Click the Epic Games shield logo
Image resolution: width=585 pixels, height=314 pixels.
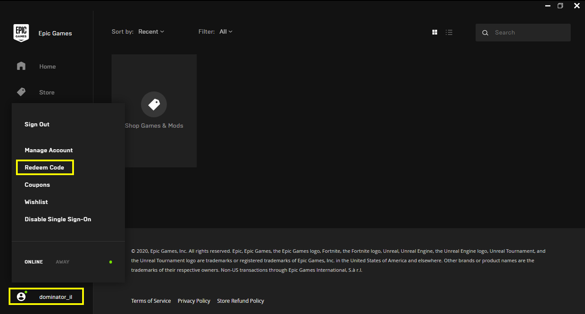[21, 33]
